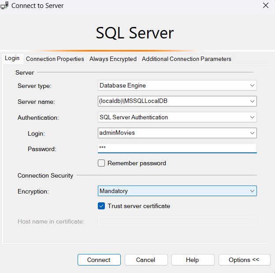Click the Server type label
The image size is (275, 273).
34,86
